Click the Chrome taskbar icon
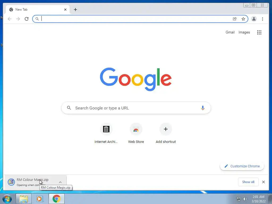The image size is (272, 204). (x=56, y=199)
